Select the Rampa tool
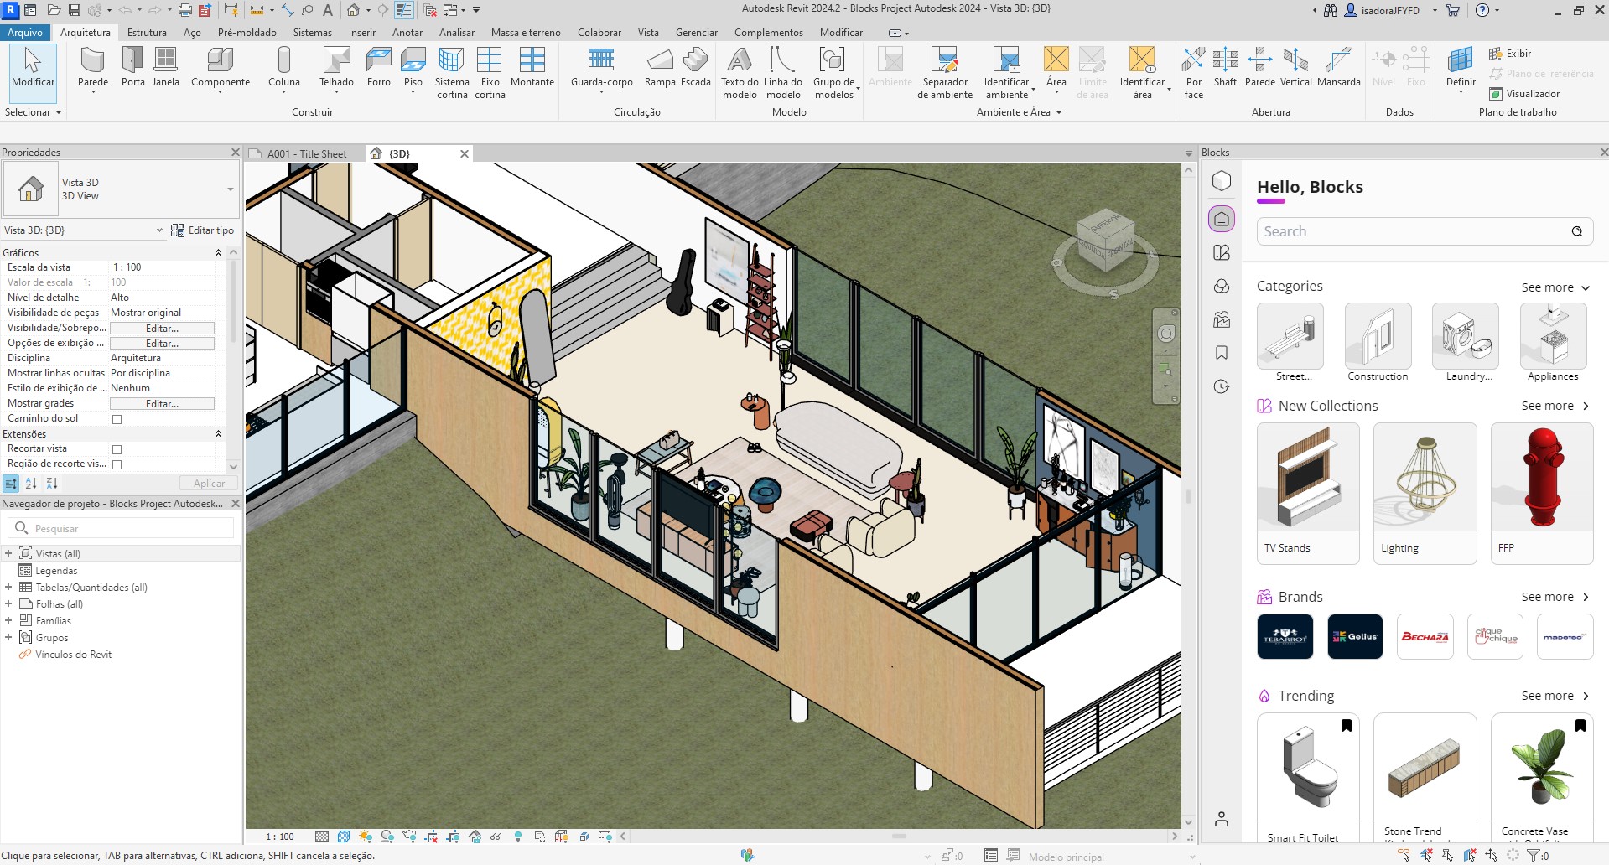This screenshot has width=1609, height=865. tap(660, 67)
